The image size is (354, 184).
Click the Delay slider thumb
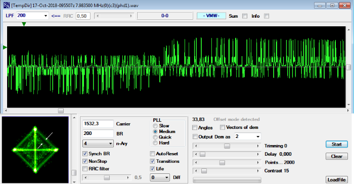[202, 154]
